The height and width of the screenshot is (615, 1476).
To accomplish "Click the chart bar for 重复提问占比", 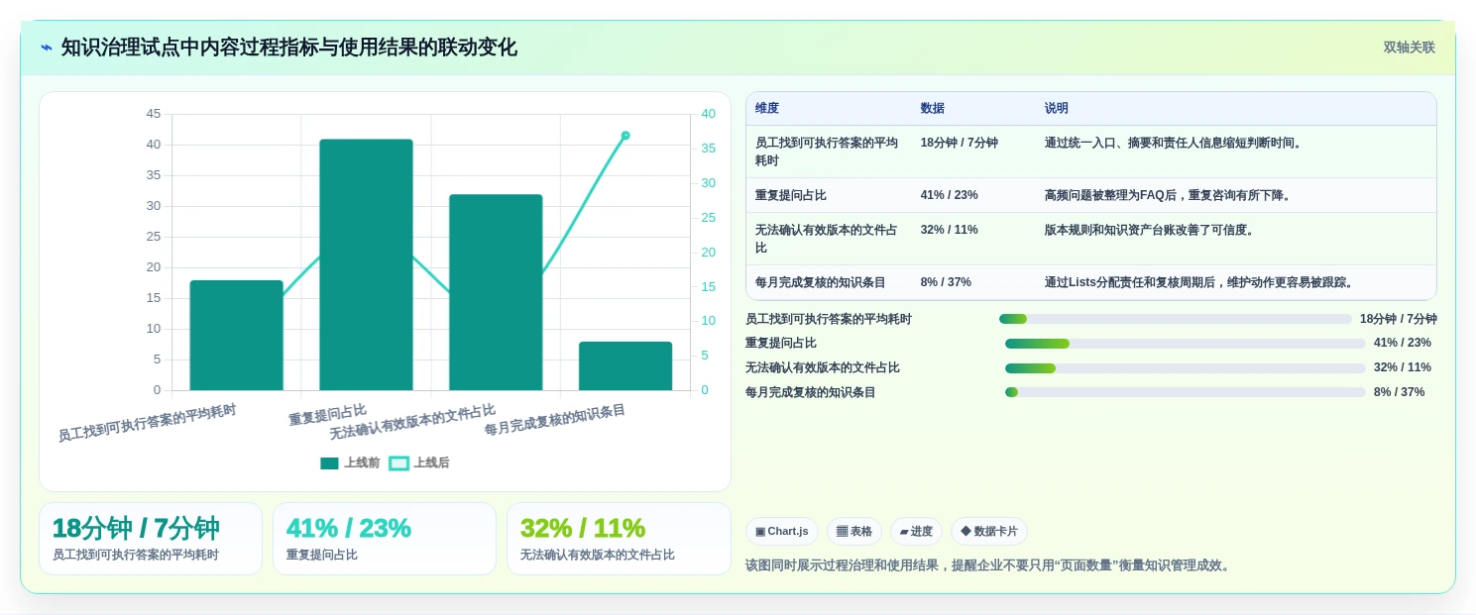I will click(x=366, y=264).
